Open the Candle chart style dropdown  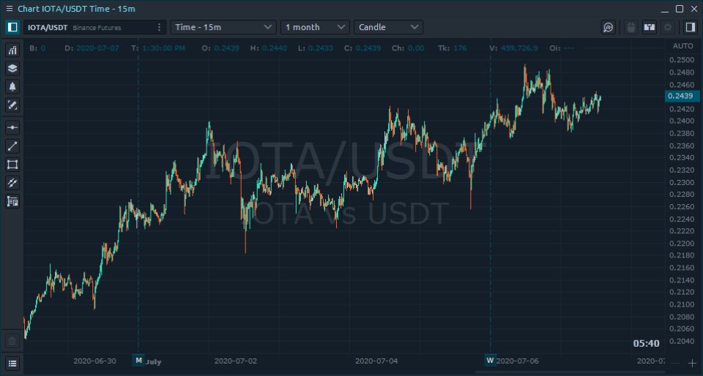click(x=388, y=27)
